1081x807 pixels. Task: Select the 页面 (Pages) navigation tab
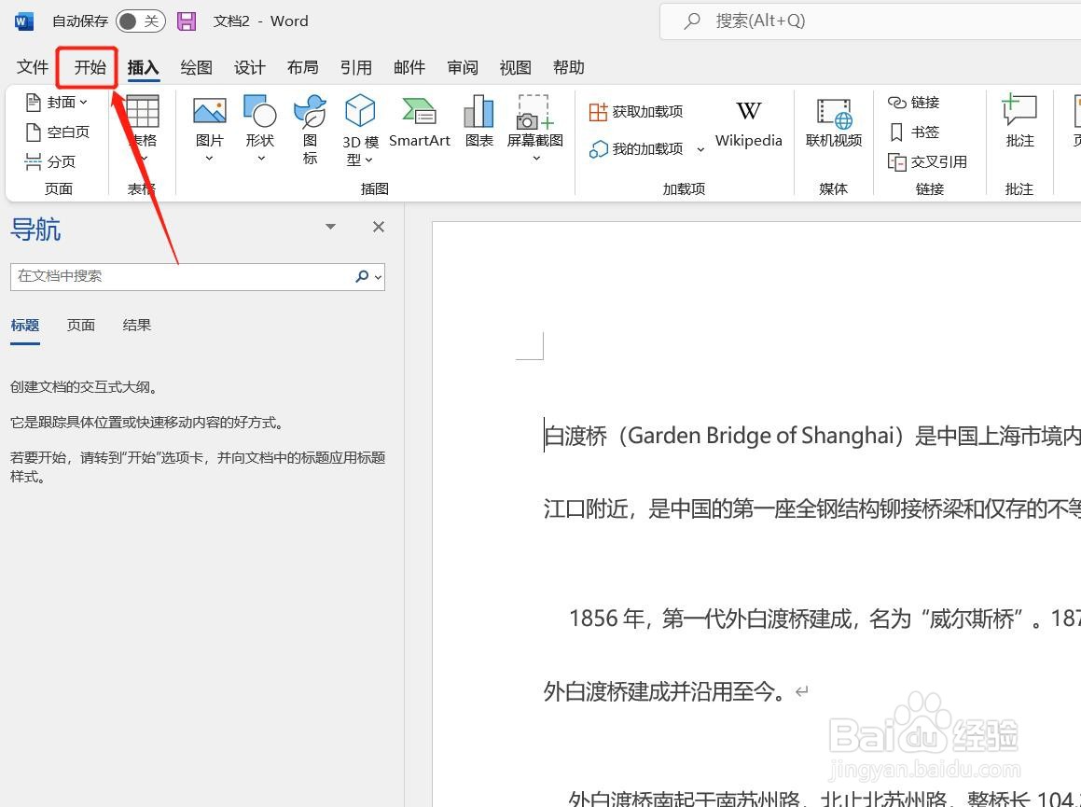(80, 325)
